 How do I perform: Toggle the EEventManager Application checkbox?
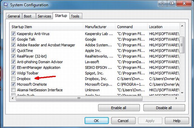click(x=13, y=67)
